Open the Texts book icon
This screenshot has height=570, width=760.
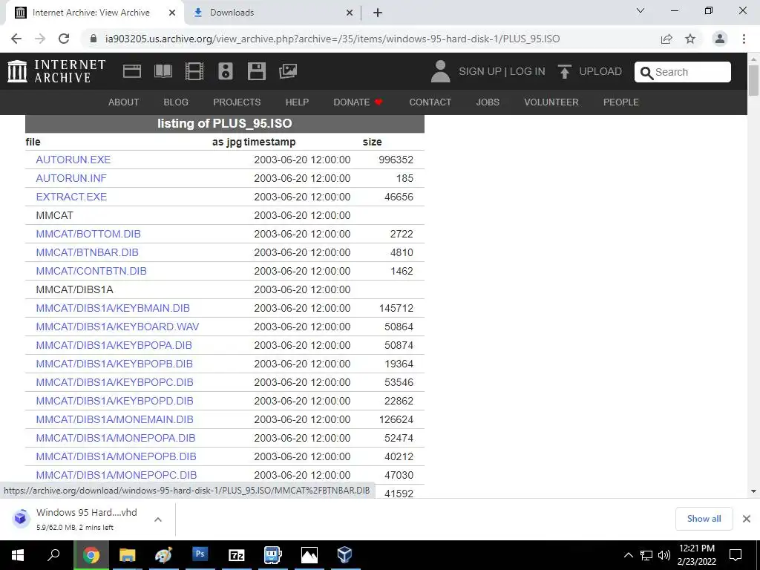(x=163, y=71)
